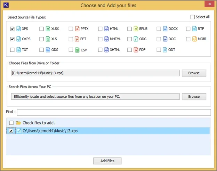Uncheck the 13.xps file row checkbox
Viewport: 217px width, 171px height.
pos(11,131)
